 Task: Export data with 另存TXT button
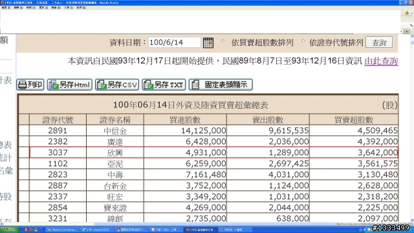pyautogui.click(x=164, y=85)
